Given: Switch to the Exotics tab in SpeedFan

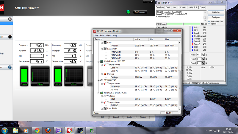Looking at the screenshot, I should (183, 7).
